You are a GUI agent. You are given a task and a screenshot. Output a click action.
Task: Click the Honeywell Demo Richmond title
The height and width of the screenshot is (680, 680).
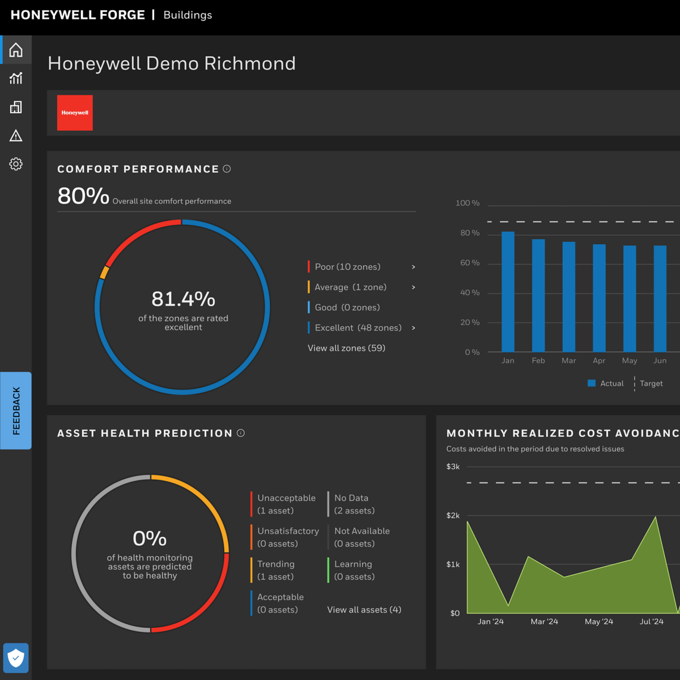[172, 63]
